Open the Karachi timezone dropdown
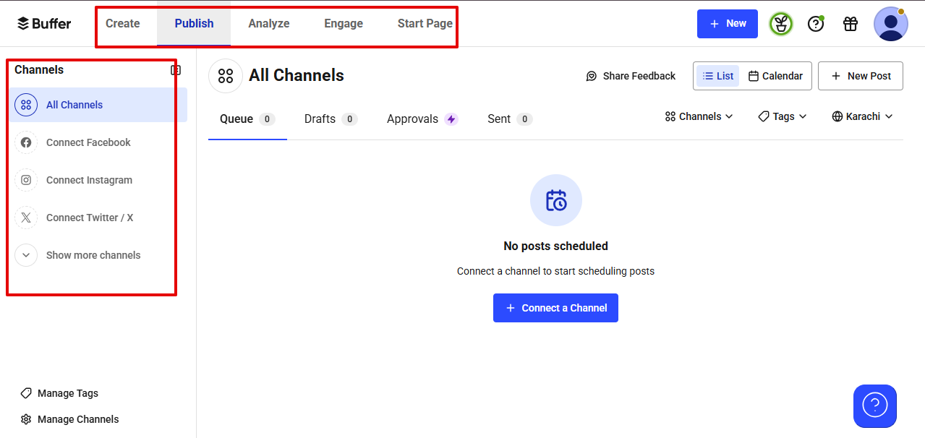The image size is (925, 438). (861, 116)
